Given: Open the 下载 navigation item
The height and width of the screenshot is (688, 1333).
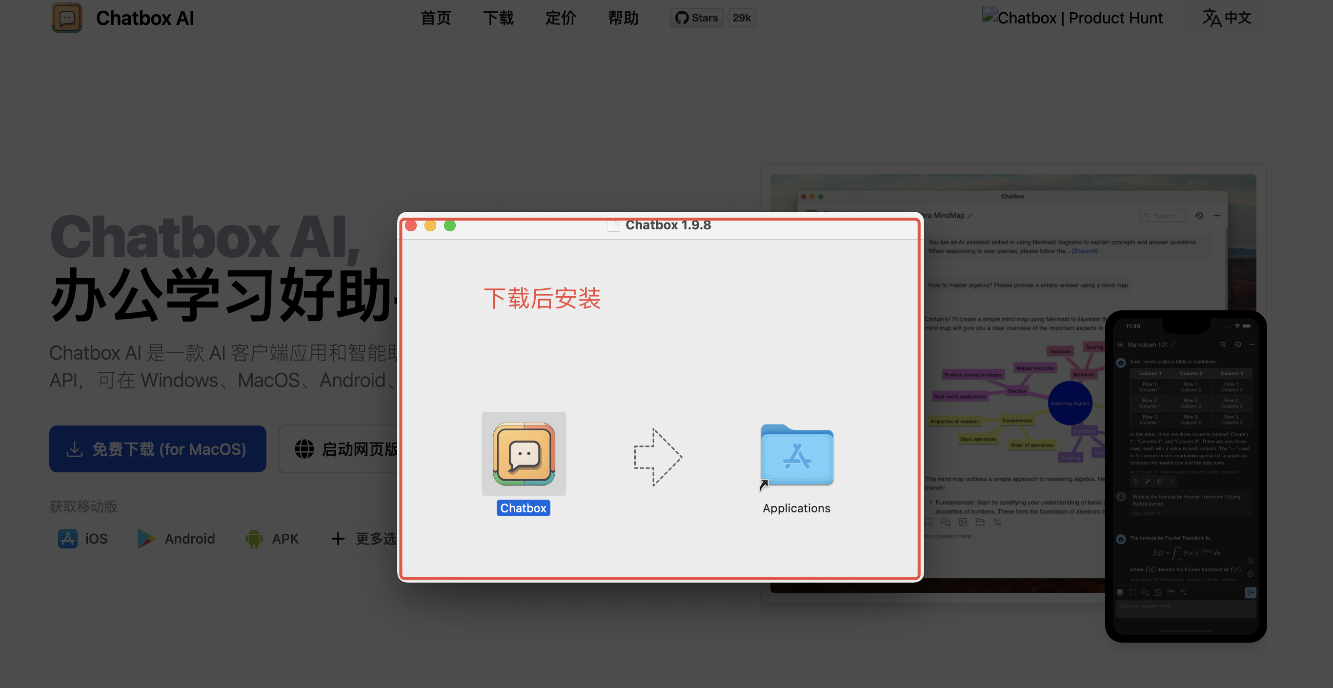Looking at the screenshot, I should point(498,18).
